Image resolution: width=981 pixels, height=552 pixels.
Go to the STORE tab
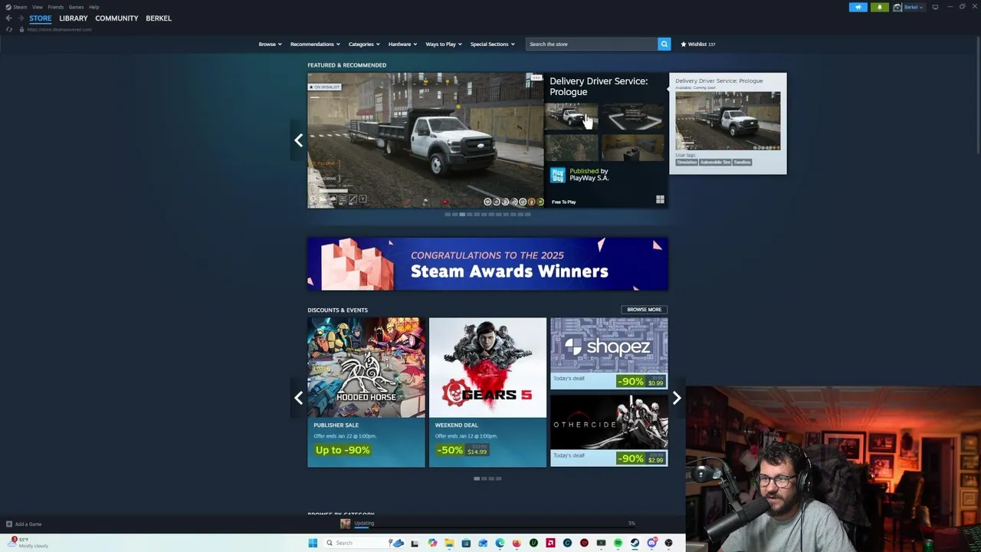tap(41, 18)
